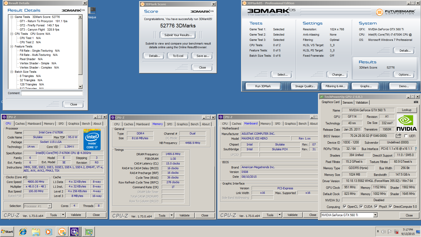Click the Demo button in 3DMark05
The image size is (421, 237).
click(x=404, y=86)
